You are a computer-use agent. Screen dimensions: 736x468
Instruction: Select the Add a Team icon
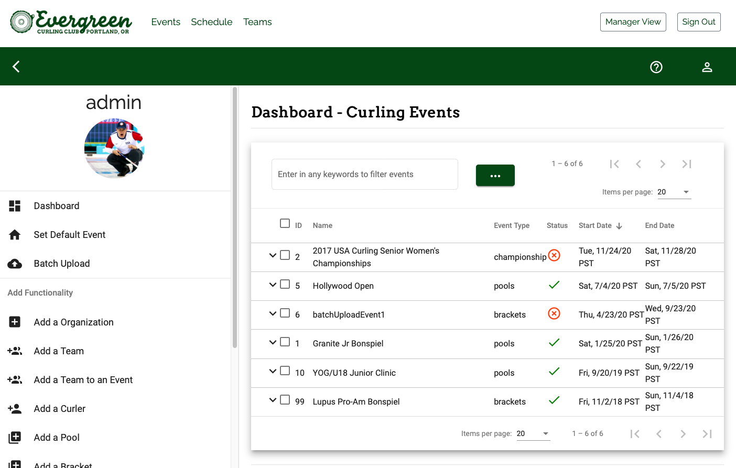[x=14, y=351]
